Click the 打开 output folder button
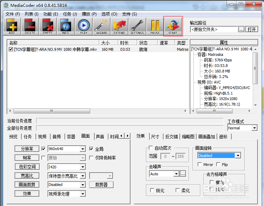The height and width of the screenshot is (206, 264). 252,29
